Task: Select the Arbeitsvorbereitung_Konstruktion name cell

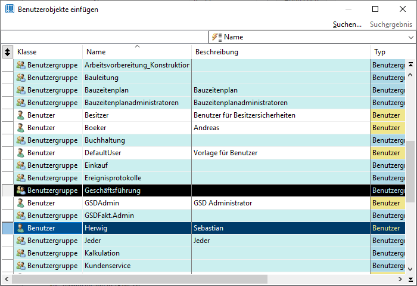Action: 137,65
